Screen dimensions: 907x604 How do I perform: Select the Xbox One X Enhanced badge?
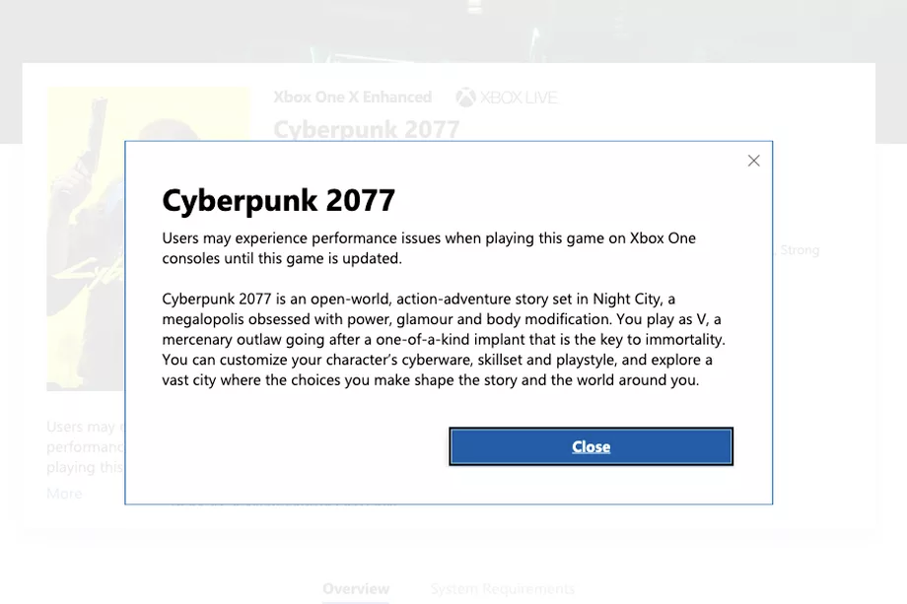pos(352,97)
